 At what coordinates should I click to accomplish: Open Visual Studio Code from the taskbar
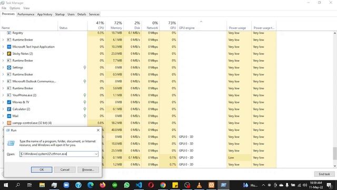coord(139,185)
